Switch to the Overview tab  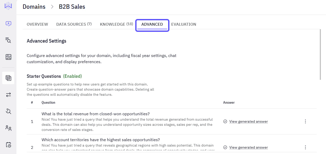point(37,24)
